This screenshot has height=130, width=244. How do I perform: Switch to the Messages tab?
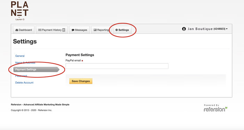(79, 30)
